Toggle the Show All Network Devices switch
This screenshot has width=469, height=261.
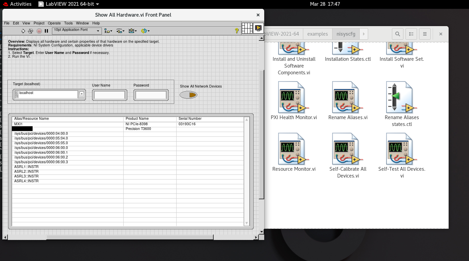[188, 95]
